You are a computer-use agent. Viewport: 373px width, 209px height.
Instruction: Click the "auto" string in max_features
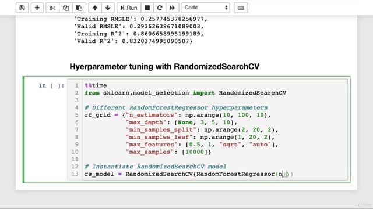coord(260,145)
